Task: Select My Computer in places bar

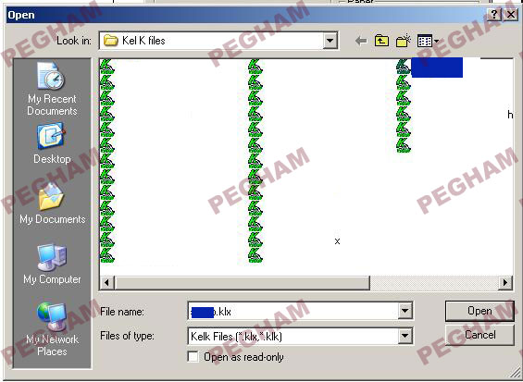Action: click(x=52, y=264)
